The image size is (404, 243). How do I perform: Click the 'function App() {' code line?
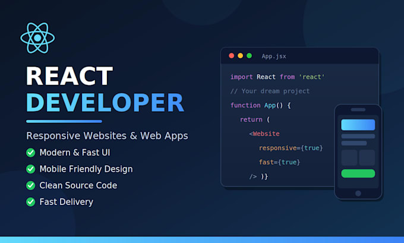coord(261,105)
